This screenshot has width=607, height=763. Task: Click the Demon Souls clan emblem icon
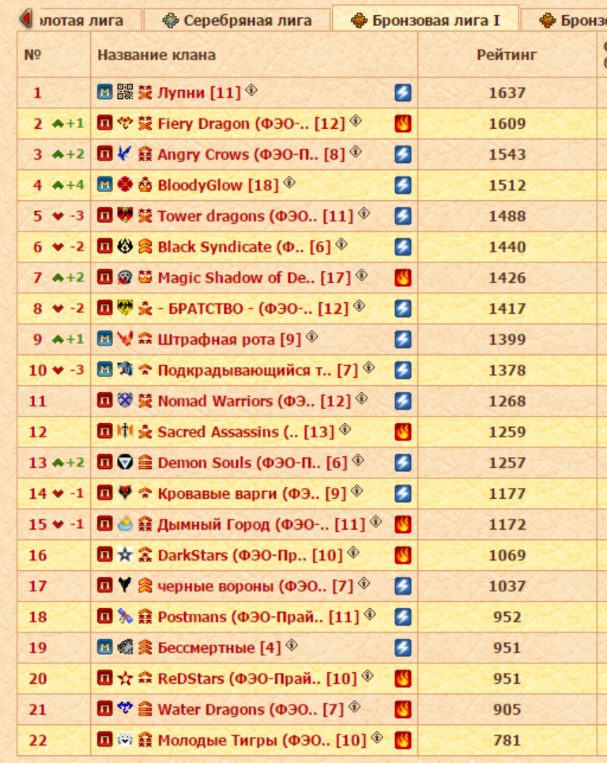[125, 463]
